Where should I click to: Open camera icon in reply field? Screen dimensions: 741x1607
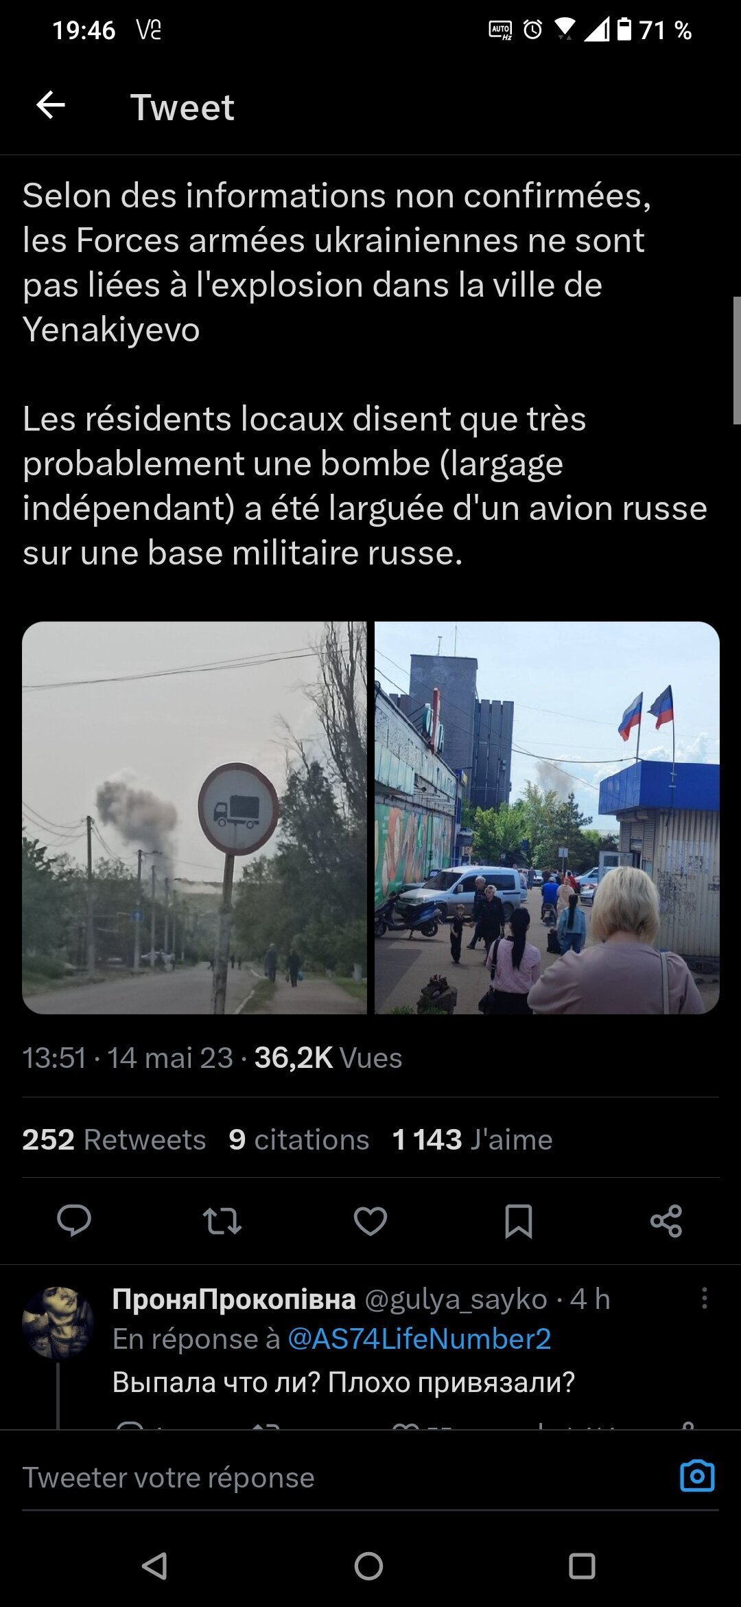(697, 1475)
